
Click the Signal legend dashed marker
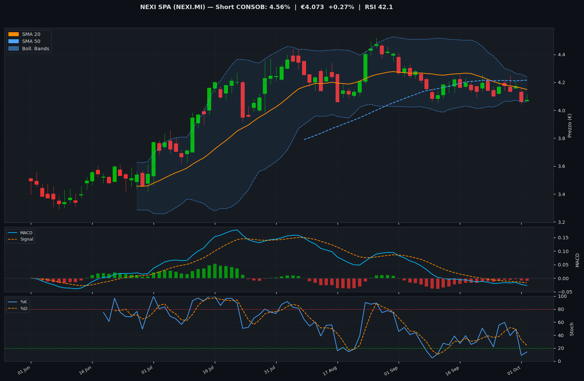(x=13, y=239)
